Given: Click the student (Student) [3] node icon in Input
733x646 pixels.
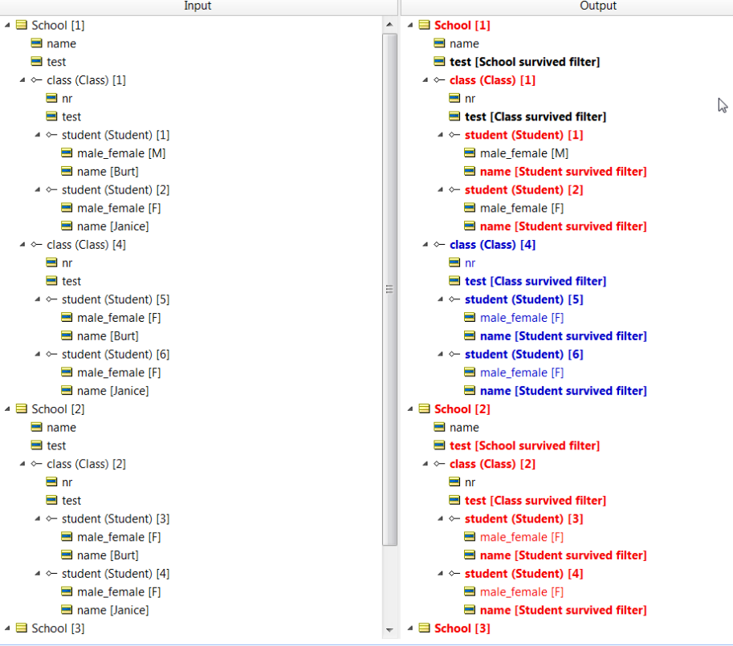Looking at the screenshot, I should coord(52,519).
